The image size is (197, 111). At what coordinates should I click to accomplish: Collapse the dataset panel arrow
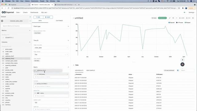pyautogui.click(x=30, y=17)
